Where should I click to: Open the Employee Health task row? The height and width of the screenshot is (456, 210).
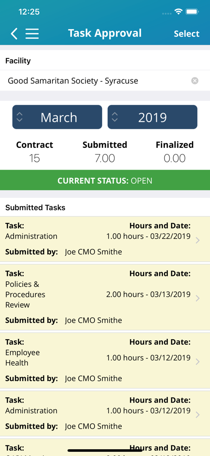pos(105,361)
